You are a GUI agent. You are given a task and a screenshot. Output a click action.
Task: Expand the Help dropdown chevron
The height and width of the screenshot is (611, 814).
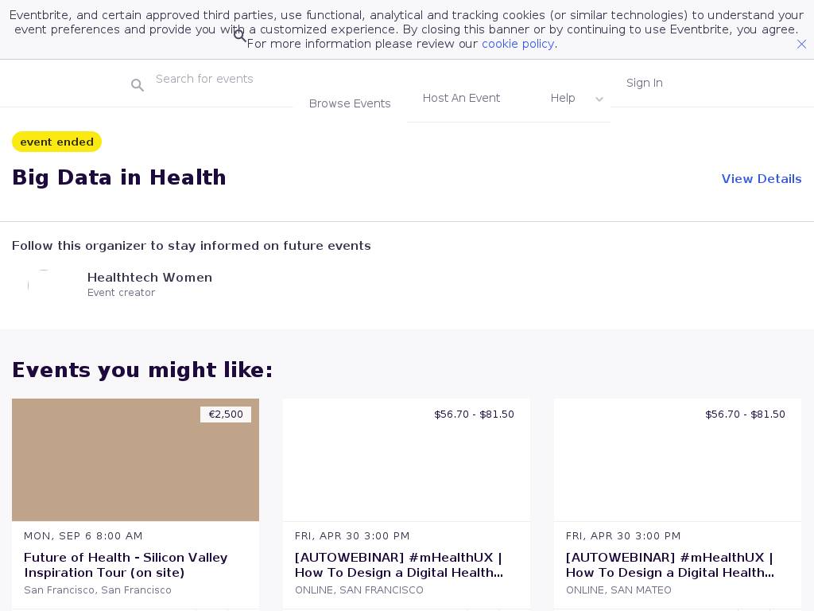point(599,99)
